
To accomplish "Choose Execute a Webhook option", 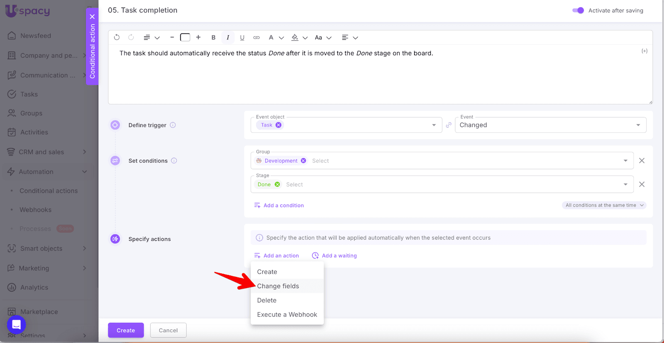I will pos(287,314).
